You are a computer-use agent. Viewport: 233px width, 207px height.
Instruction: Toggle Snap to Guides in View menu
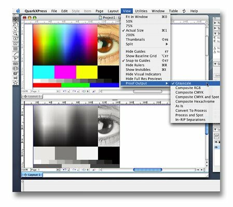pyautogui.click(x=146, y=61)
